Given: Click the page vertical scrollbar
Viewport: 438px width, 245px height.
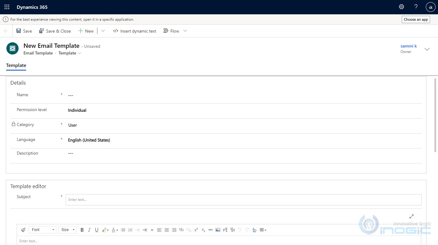Looking at the screenshot, I should [x=436, y=115].
